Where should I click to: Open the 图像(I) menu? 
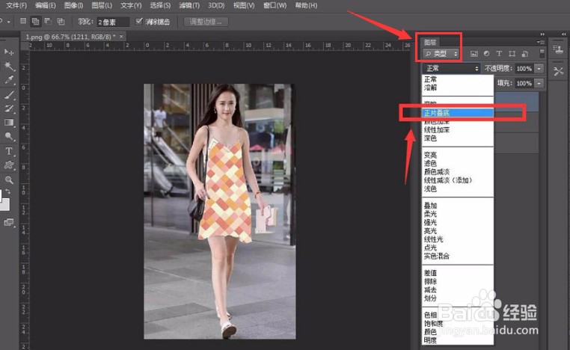[x=73, y=5]
